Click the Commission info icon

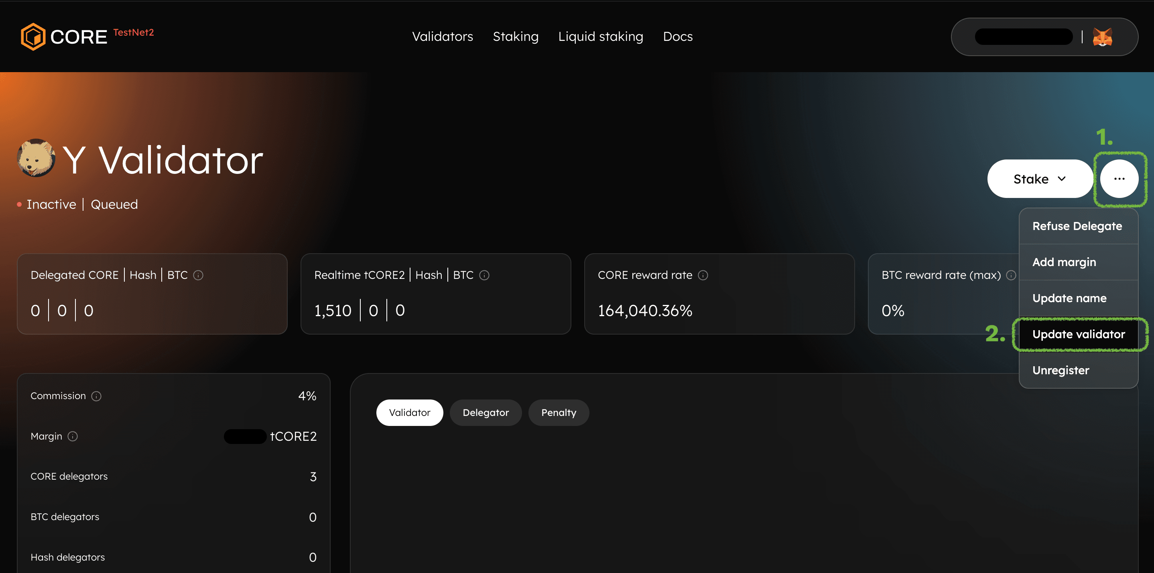point(96,396)
